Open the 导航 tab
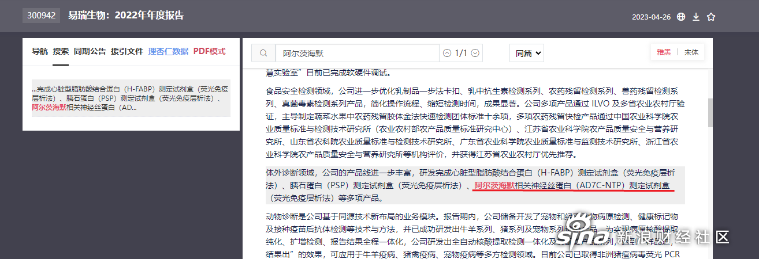Screen dimensions: 759x259 (x=40, y=51)
